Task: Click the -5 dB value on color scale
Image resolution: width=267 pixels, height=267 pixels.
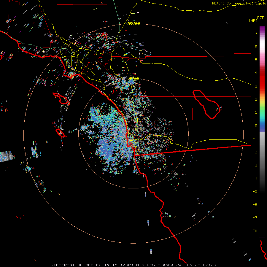Action: 255,191
